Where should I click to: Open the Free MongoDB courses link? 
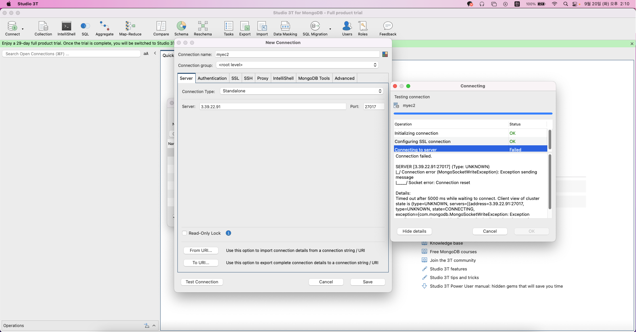(453, 252)
